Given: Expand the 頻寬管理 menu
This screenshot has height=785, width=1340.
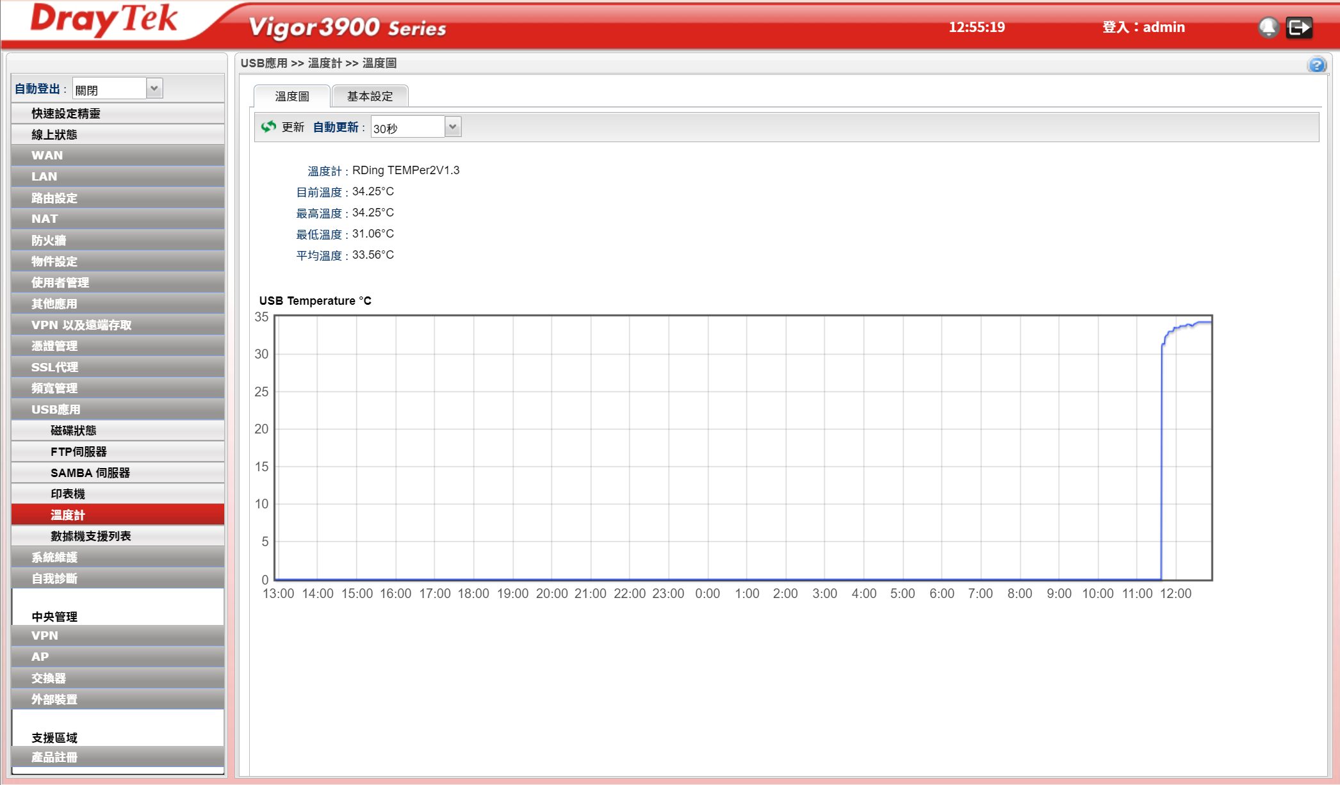Looking at the screenshot, I should tap(118, 388).
